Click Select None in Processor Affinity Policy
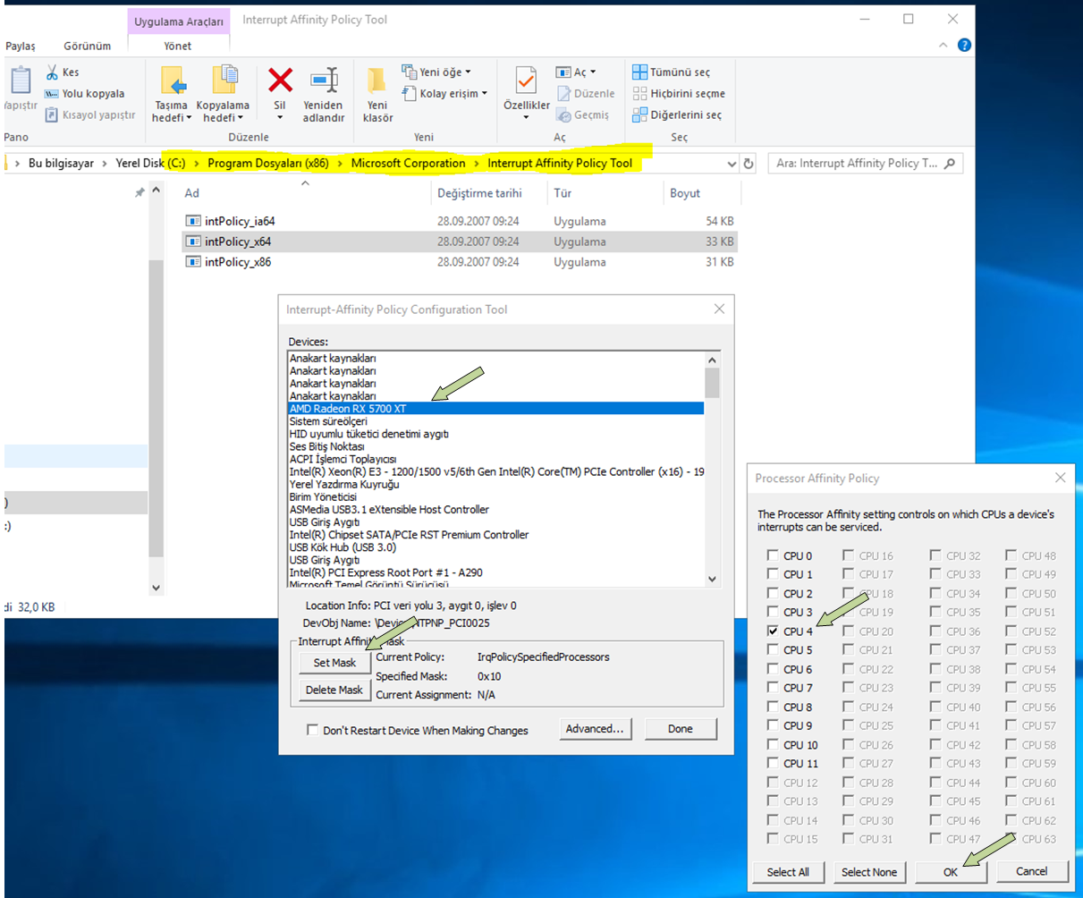 (869, 872)
